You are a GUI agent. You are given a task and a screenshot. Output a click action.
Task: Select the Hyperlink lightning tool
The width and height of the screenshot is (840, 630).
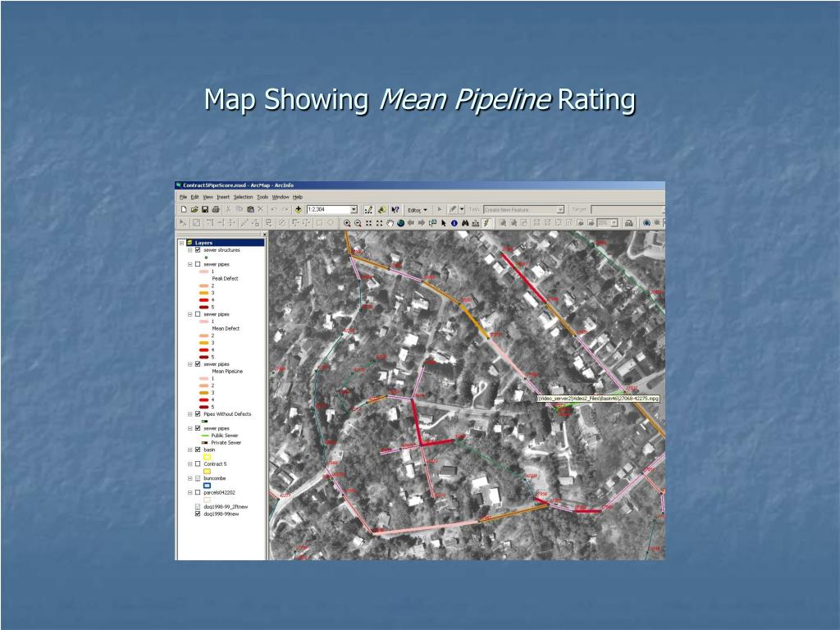[x=486, y=223]
